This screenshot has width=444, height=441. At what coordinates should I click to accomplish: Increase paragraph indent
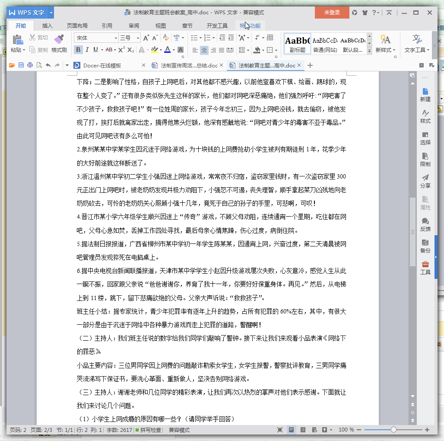tap(231, 38)
